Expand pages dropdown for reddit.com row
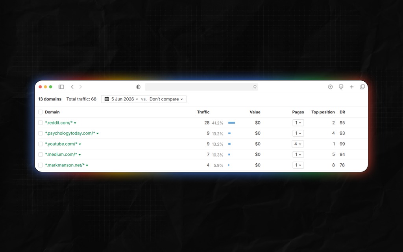 [298, 123]
